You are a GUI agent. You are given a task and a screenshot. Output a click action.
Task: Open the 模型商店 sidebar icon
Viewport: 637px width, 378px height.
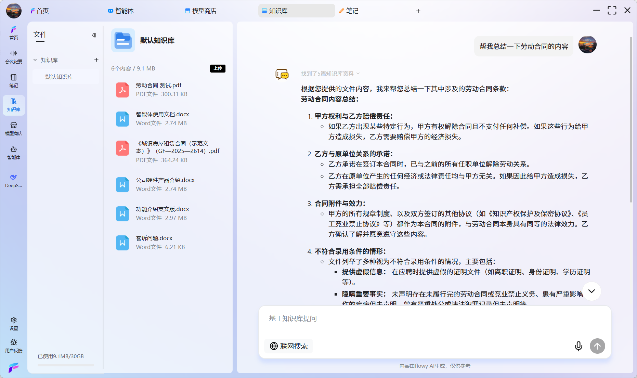click(14, 128)
